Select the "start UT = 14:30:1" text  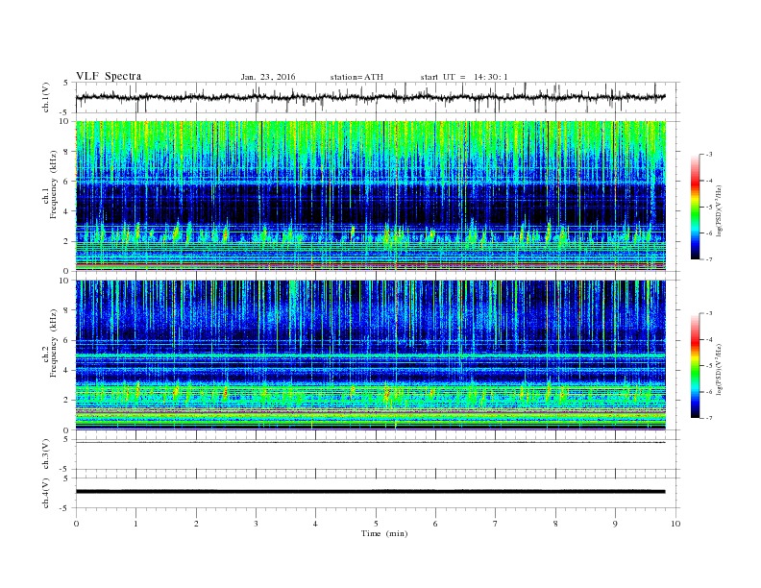[x=464, y=77]
